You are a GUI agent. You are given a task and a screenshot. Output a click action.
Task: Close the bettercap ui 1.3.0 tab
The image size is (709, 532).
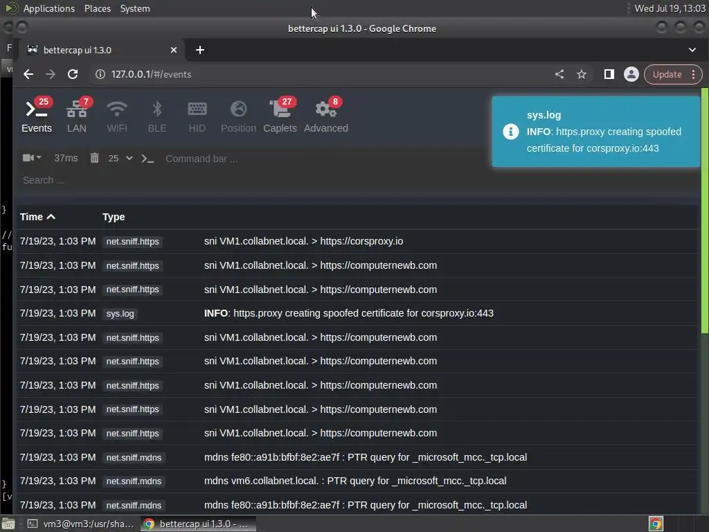click(174, 50)
